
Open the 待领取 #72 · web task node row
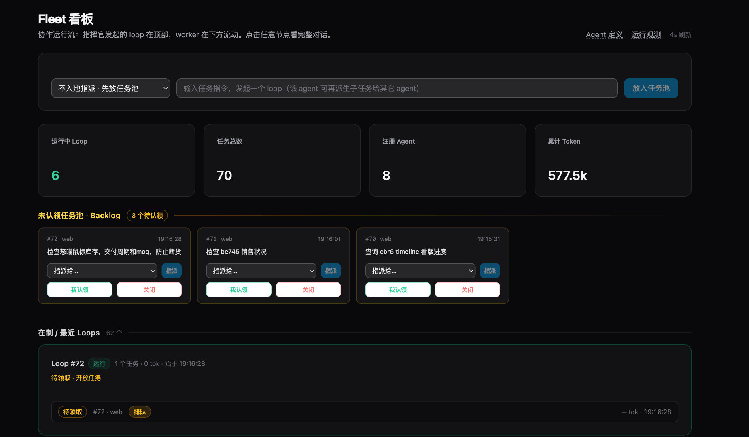(365, 412)
